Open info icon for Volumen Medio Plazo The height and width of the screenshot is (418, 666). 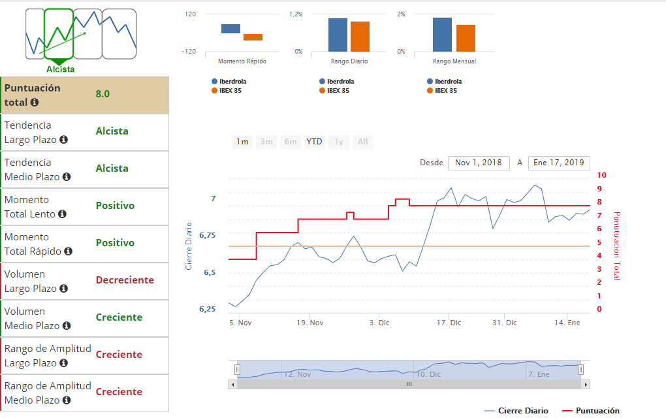point(67,326)
